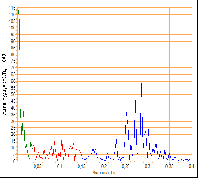The height and width of the screenshot is (178, 198).
Task: Click the y-axis tick label 95
Action: (x=13, y=34)
